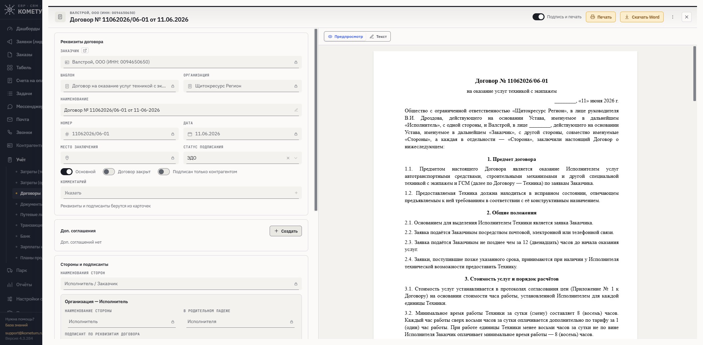Viewport: 703px width, 345px height.
Task: Turn on Подписан только контрагентом switch
Action: coord(163,172)
